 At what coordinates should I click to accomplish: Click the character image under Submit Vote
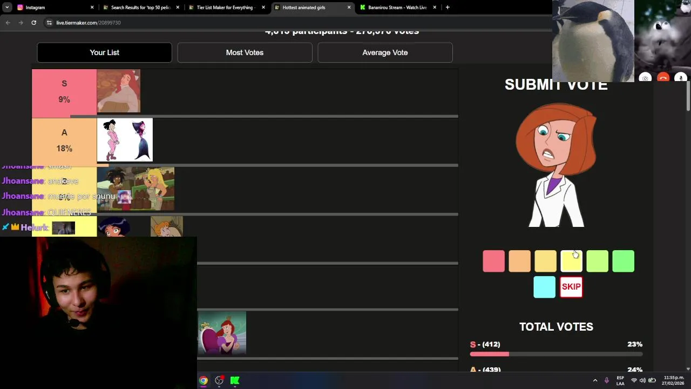click(x=556, y=165)
